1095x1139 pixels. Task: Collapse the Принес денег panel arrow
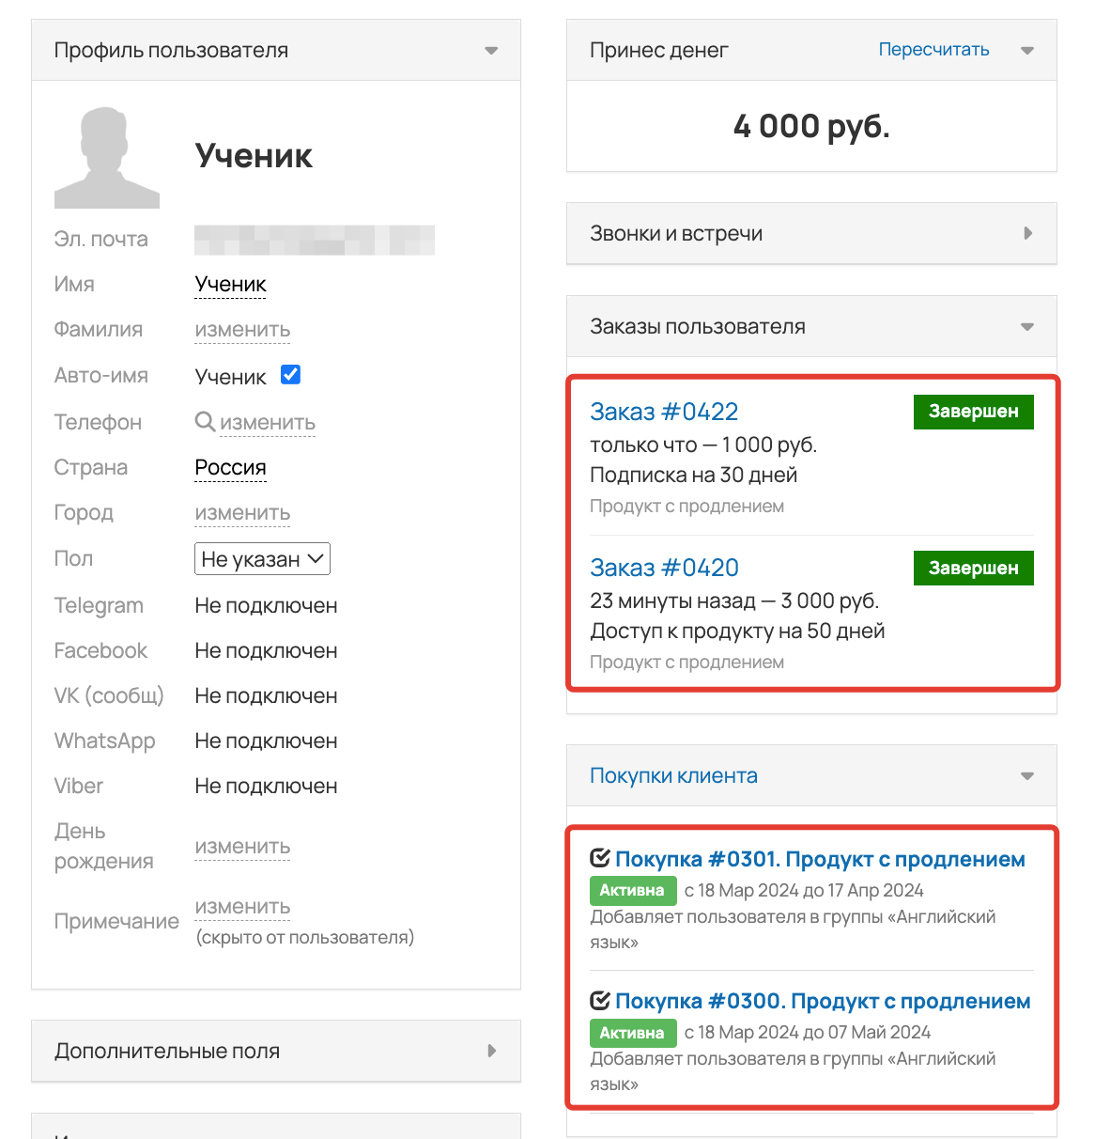coord(1027,51)
